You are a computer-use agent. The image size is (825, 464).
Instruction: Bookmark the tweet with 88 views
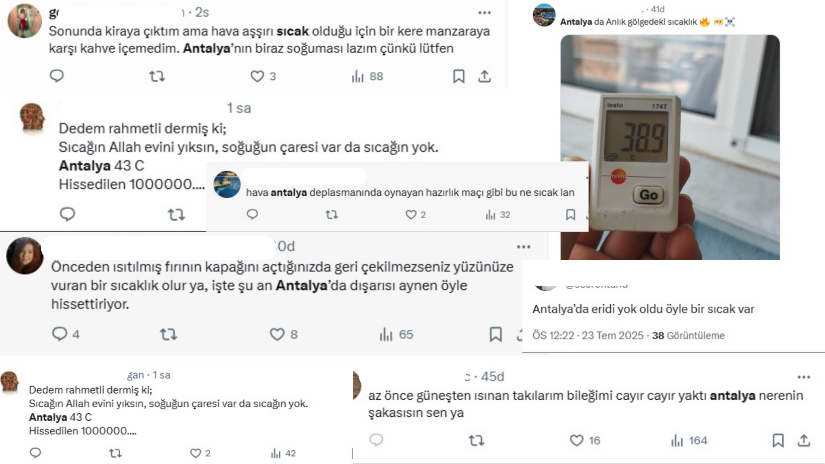click(x=459, y=76)
